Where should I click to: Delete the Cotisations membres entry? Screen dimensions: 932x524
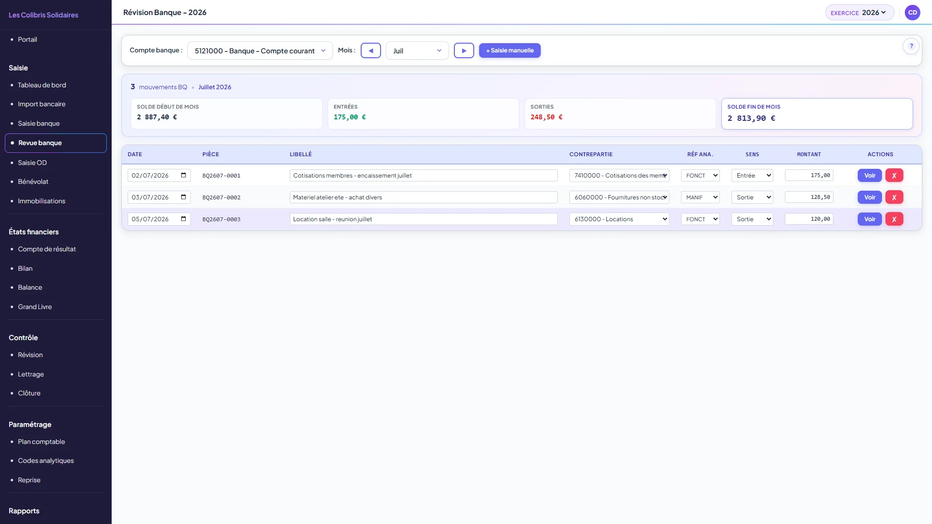(894, 176)
